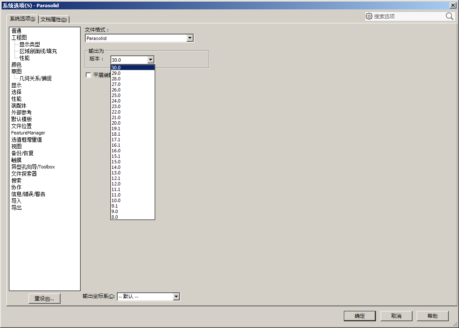Image resolution: width=459 pixels, height=328 pixels.
Task: Open 几何关系/捕捉 under 草图
Action: 35,78
